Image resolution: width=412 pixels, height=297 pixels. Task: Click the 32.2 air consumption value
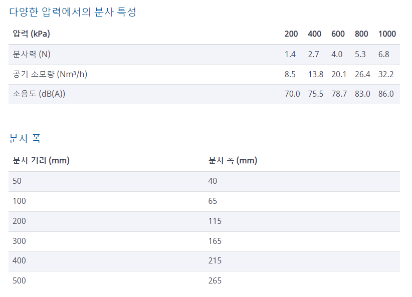pyautogui.click(x=386, y=75)
